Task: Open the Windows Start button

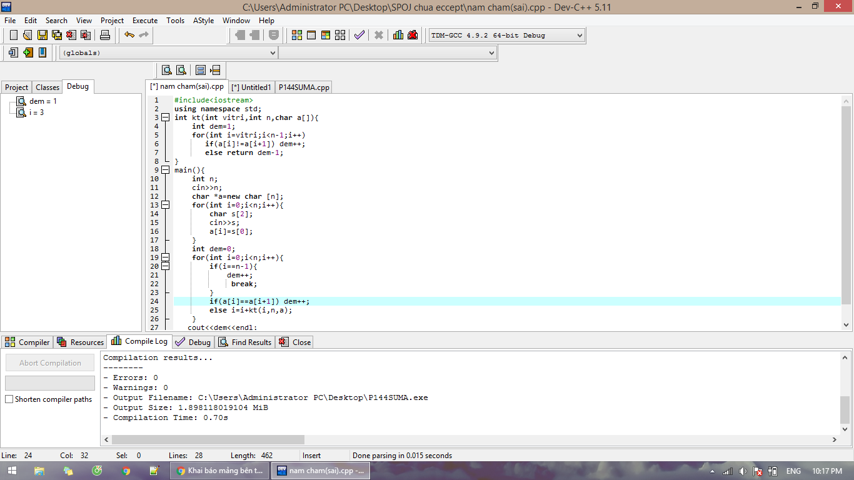Action: (x=13, y=471)
